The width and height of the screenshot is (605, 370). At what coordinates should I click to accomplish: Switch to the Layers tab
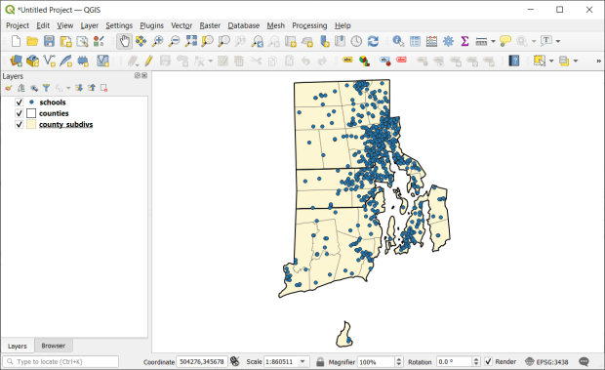tap(18, 346)
